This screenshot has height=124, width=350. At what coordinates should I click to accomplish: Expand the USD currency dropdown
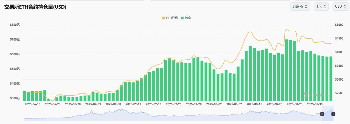(x=341, y=6)
